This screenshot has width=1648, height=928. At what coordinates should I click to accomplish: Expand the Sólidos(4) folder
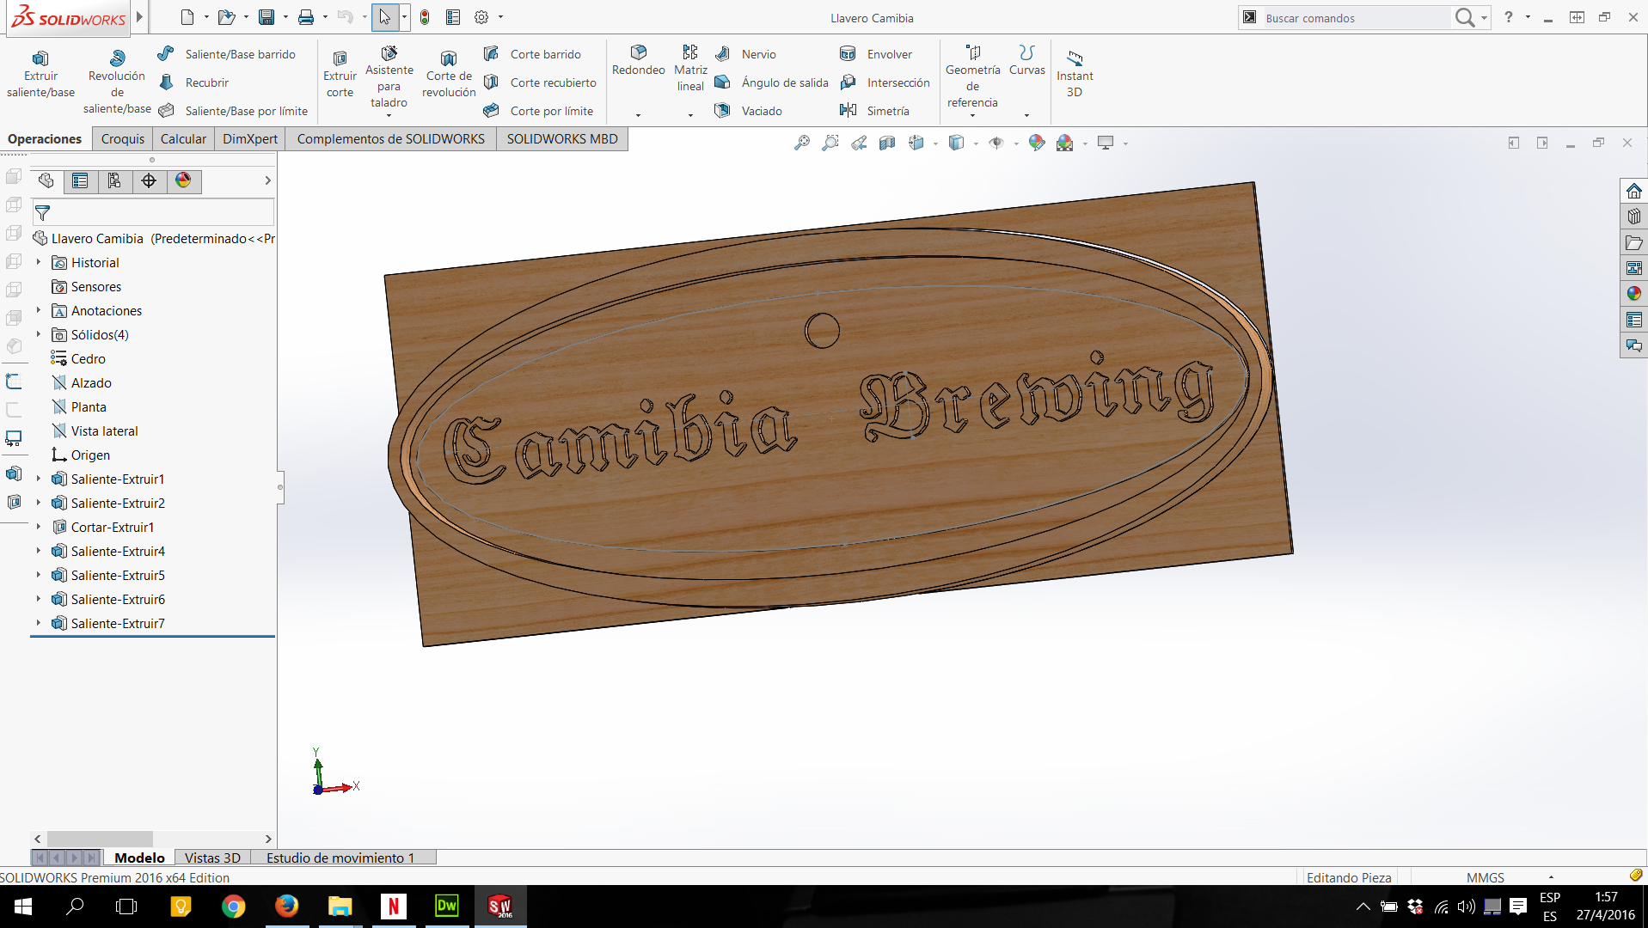[x=39, y=334]
